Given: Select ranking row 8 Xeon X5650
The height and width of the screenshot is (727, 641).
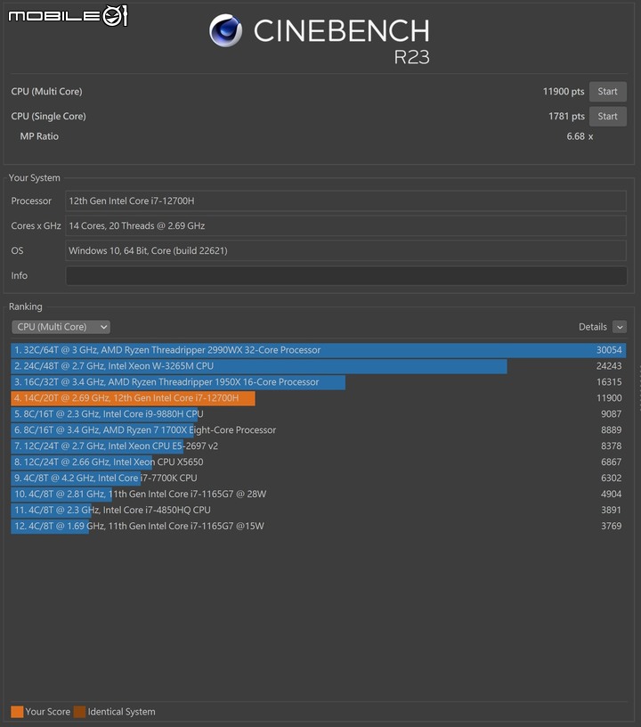Looking at the screenshot, I should click(318, 462).
